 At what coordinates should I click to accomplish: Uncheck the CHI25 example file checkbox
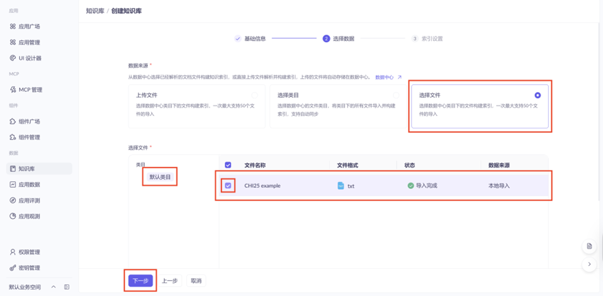228,186
